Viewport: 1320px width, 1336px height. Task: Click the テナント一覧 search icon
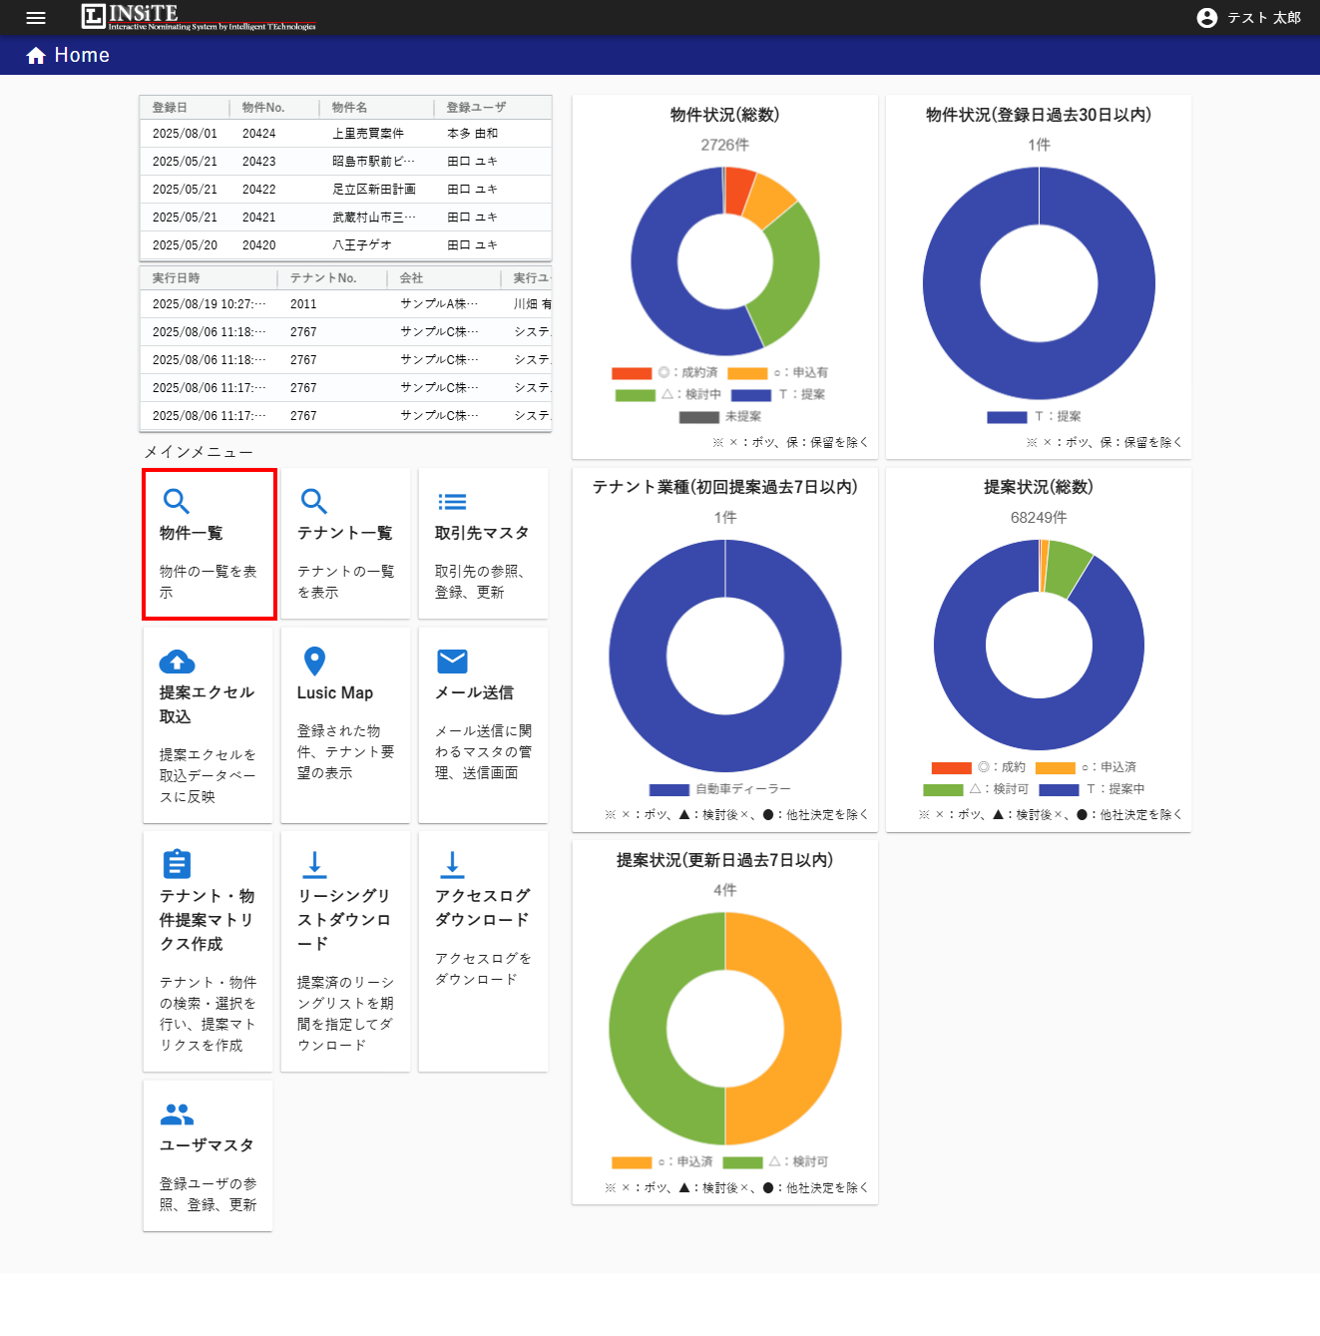click(x=314, y=501)
